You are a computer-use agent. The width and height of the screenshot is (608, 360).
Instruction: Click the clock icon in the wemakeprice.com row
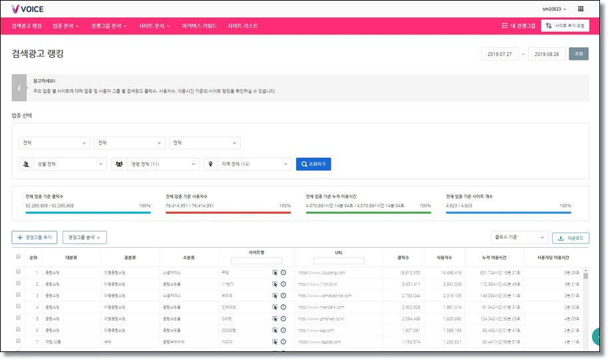[x=283, y=296]
